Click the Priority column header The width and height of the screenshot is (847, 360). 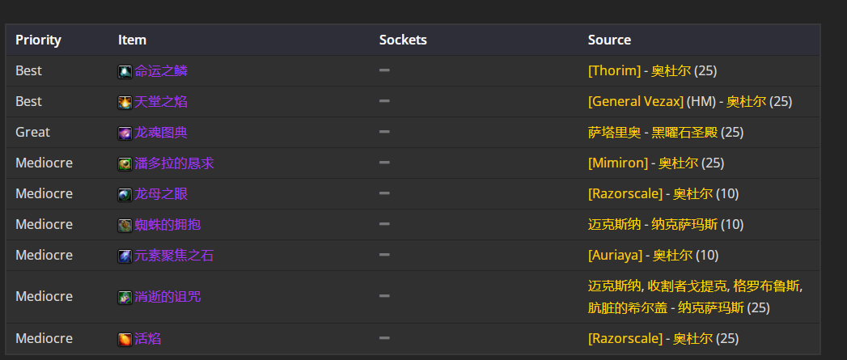[x=38, y=40]
